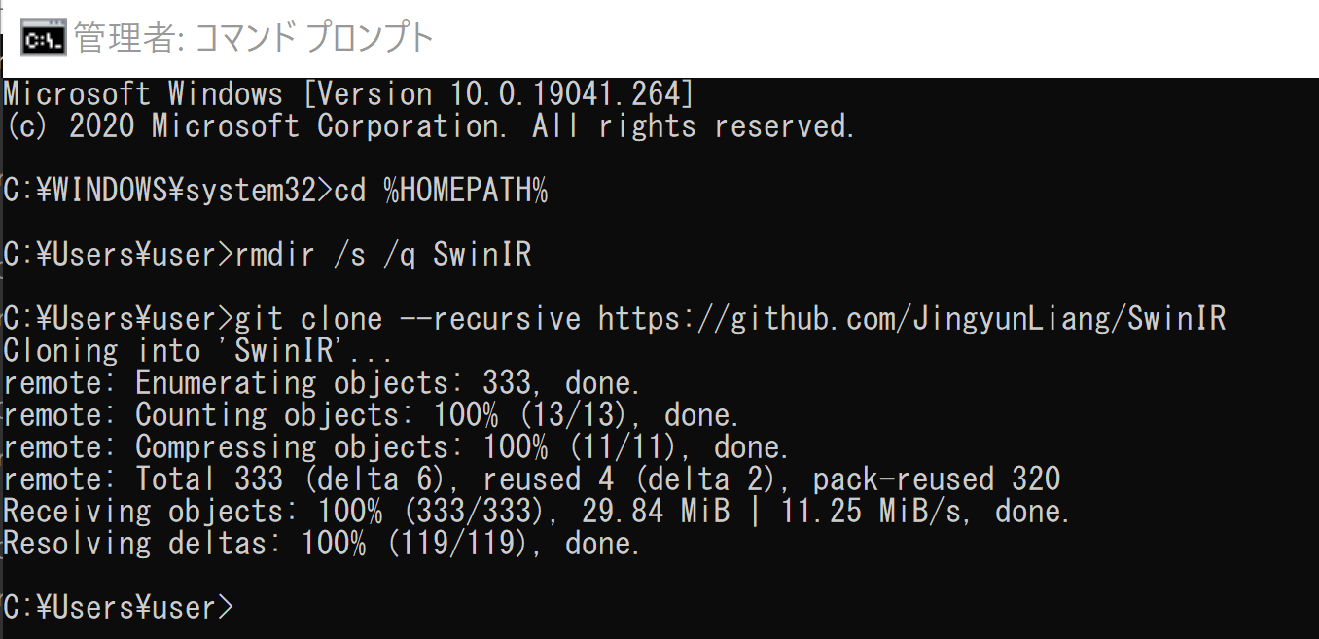The height and width of the screenshot is (639, 1319).
Task: Click the 'rmdir /s /q SwinIR' command
Action: [383, 255]
